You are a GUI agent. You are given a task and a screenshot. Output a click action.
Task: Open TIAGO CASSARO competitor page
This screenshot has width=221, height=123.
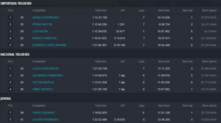pos(43,112)
